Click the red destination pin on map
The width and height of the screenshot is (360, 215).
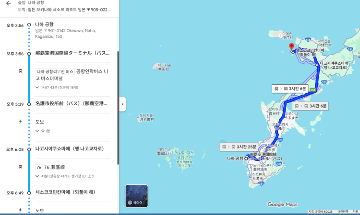[x=291, y=47]
